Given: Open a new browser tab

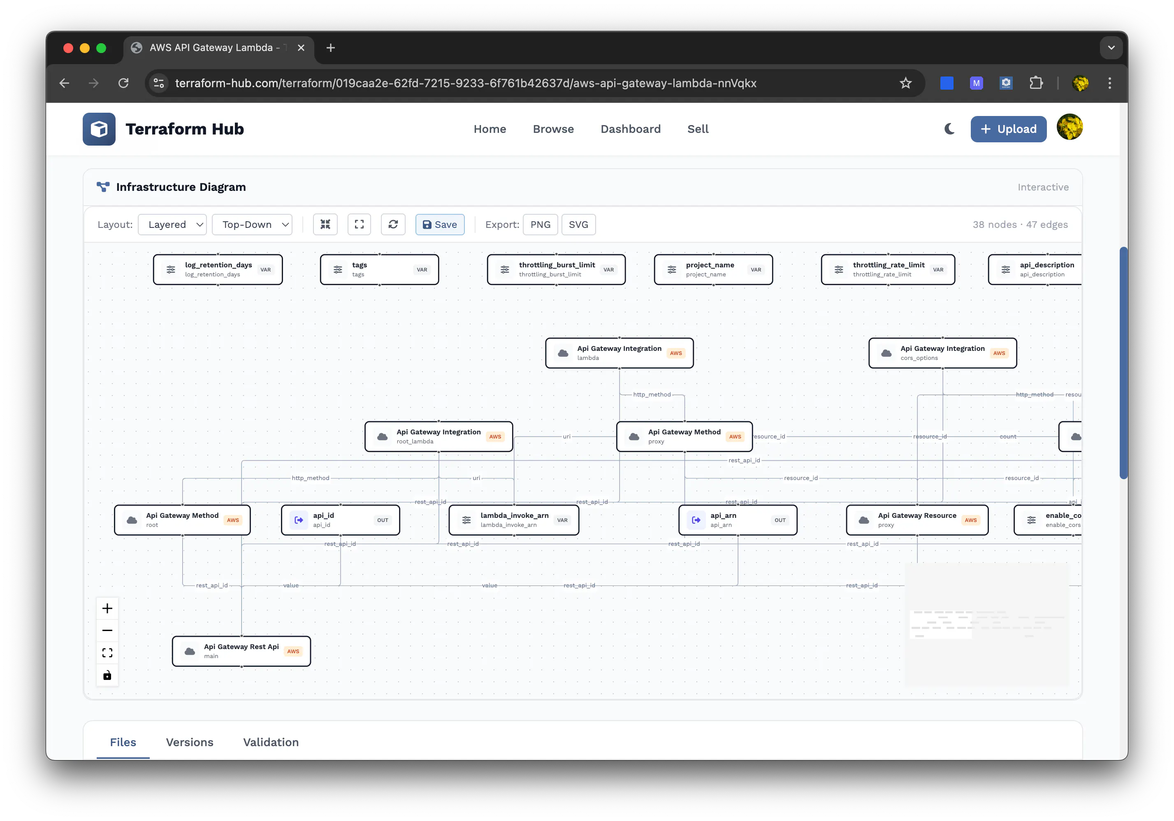Looking at the screenshot, I should 331,48.
